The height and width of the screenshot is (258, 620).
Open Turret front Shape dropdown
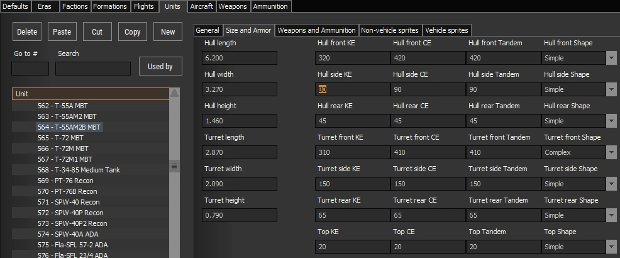(x=611, y=152)
